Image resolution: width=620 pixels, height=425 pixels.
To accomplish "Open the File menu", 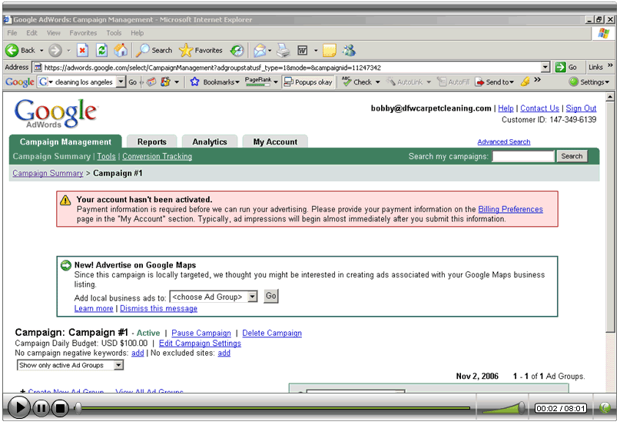I will (12, 33).
